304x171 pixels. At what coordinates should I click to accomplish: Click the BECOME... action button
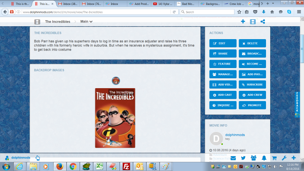click(x=252, y=64)
